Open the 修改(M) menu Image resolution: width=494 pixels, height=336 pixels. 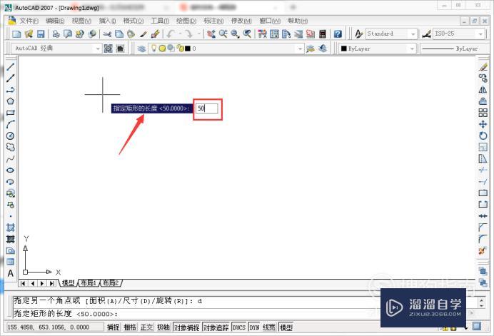coord(241,21)
